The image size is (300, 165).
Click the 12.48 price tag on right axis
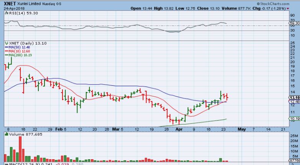click(x=295, y=102)
